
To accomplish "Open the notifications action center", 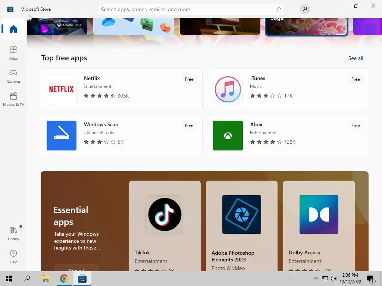I will [x=370, y=279].
